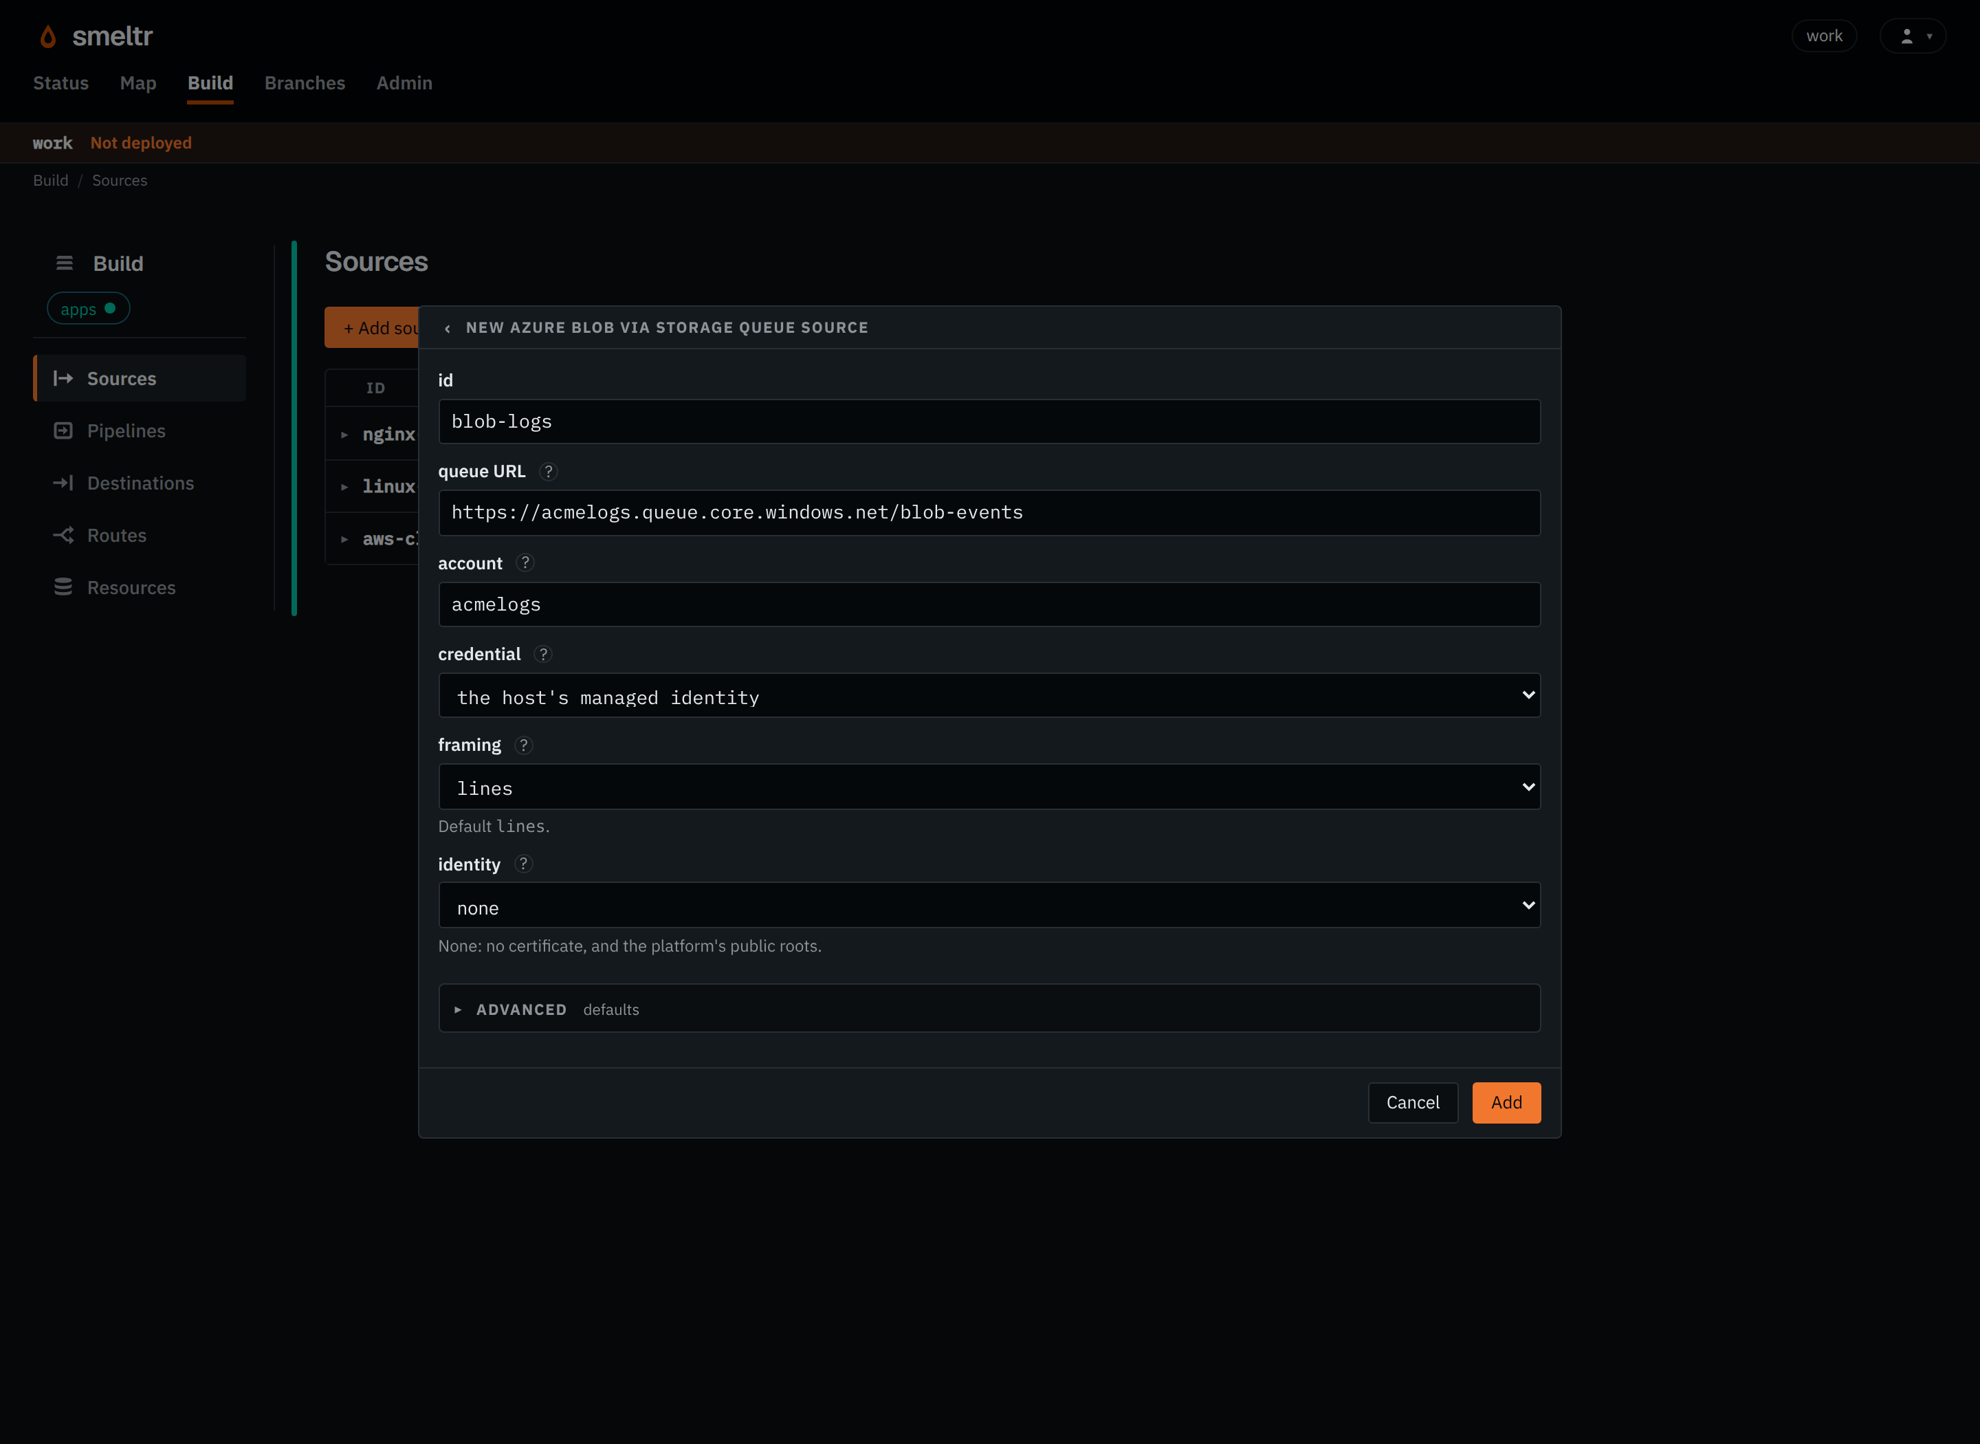
Task: Click the hamburger icon next to Build
Action: (x=64, y=263)
